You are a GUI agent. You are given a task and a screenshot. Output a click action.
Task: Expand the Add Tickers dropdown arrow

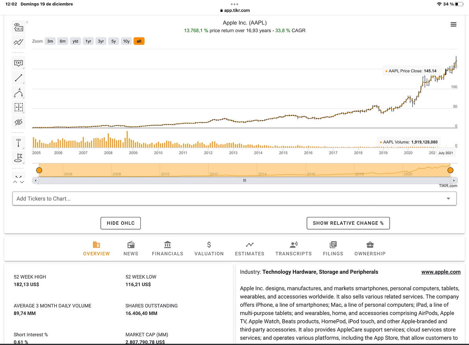[448, 199]
